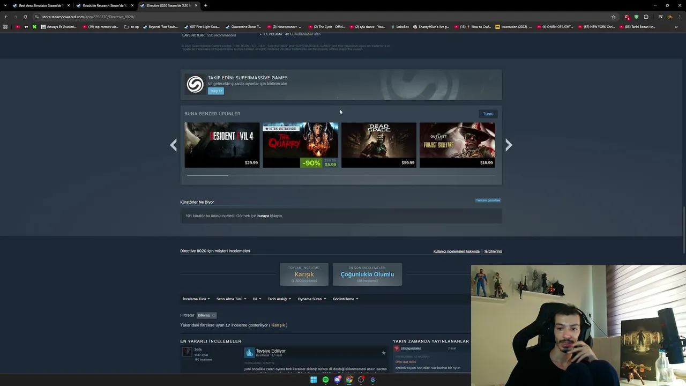Open the Chrome apps grid shortcut
This screenshot has width=686, height=386.
click(x=6, y=27)
